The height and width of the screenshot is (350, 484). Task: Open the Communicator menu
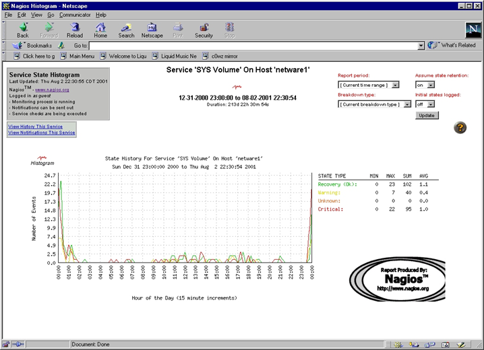(x=74, y=15)
